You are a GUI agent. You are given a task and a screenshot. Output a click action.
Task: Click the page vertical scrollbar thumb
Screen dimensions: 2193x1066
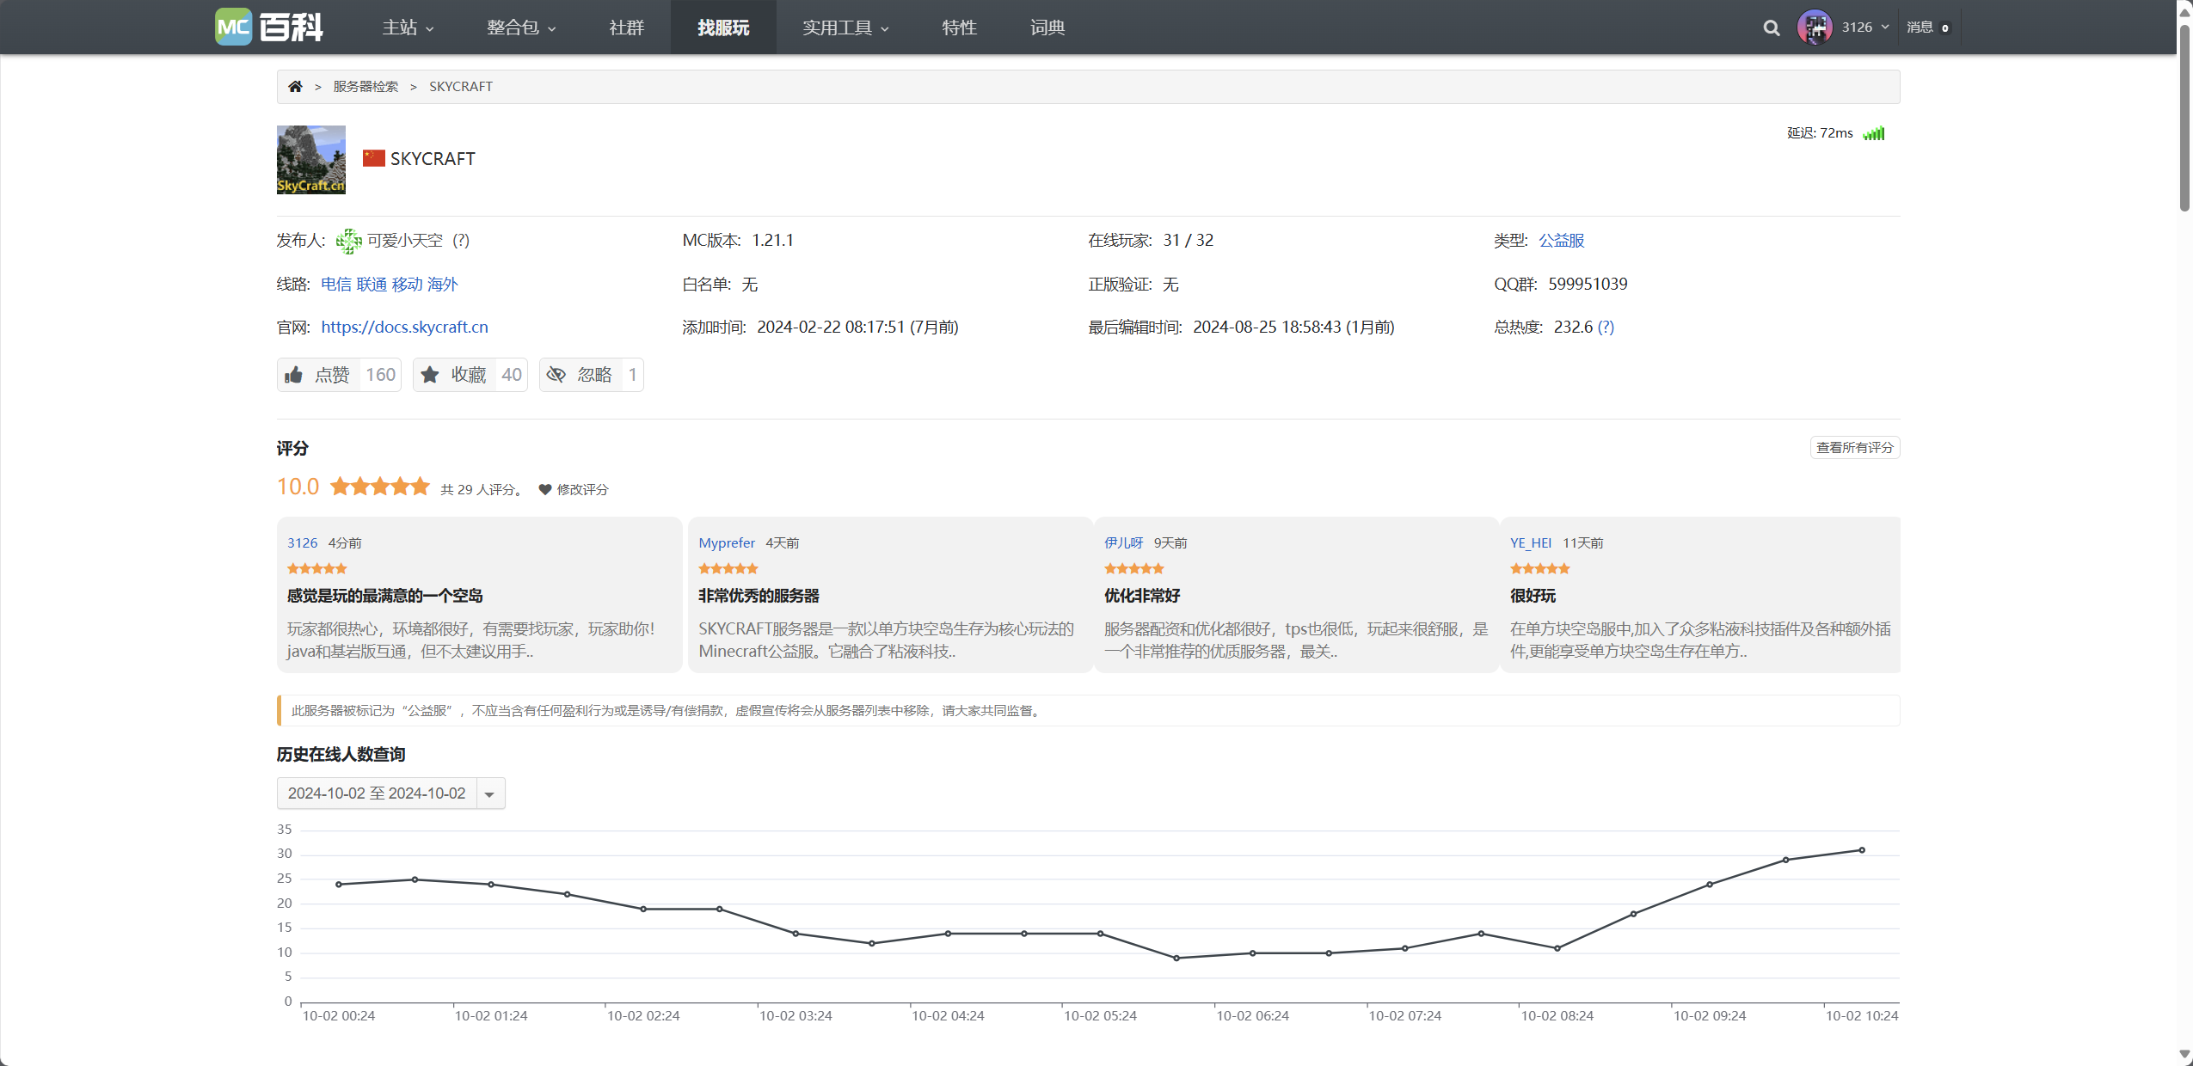point(2184,116)
